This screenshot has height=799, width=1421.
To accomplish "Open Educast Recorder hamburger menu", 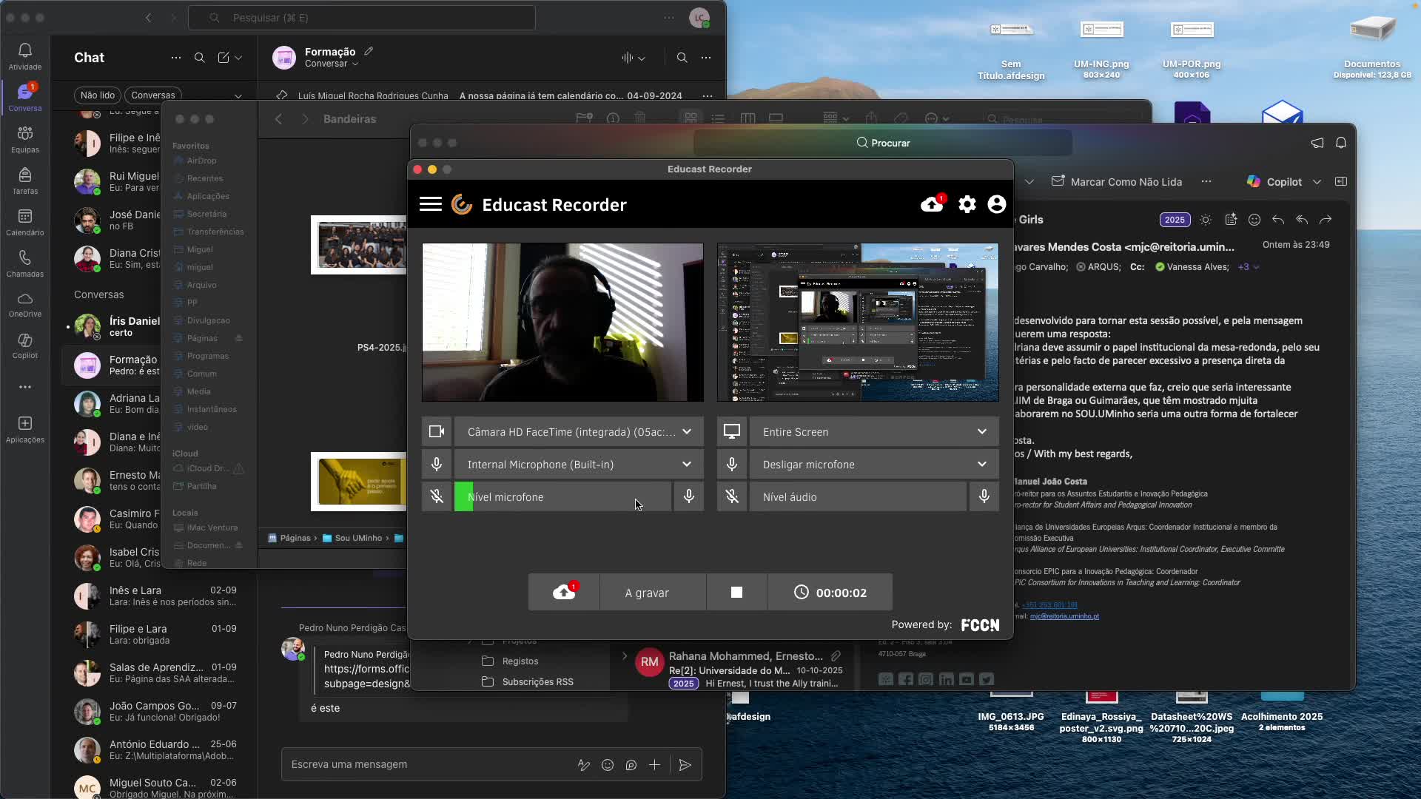I will [x=430, y=205].
